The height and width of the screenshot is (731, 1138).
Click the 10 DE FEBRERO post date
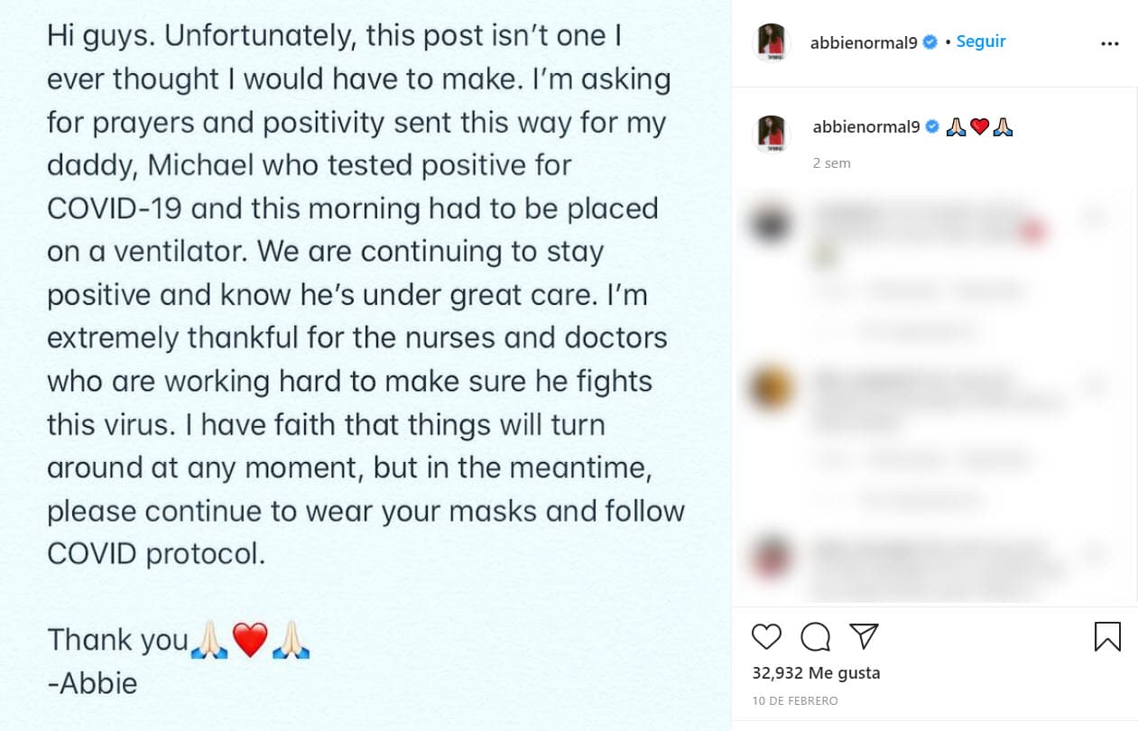click(x=795, y=701)
